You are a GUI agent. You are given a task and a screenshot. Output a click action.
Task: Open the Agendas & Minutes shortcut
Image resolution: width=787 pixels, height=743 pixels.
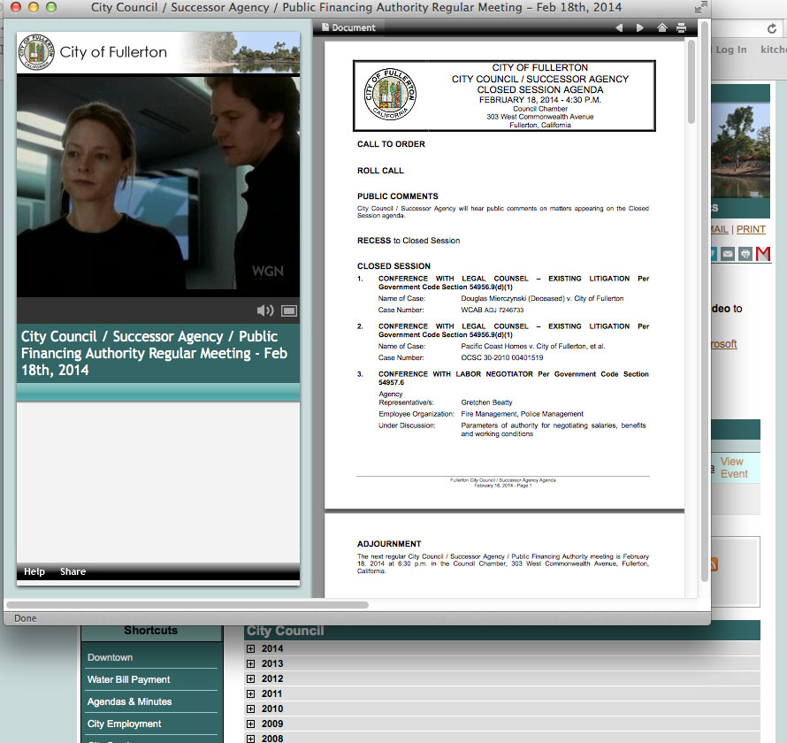point(129,701)
